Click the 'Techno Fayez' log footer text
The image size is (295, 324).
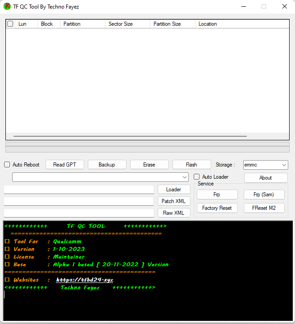pos(80,287)
